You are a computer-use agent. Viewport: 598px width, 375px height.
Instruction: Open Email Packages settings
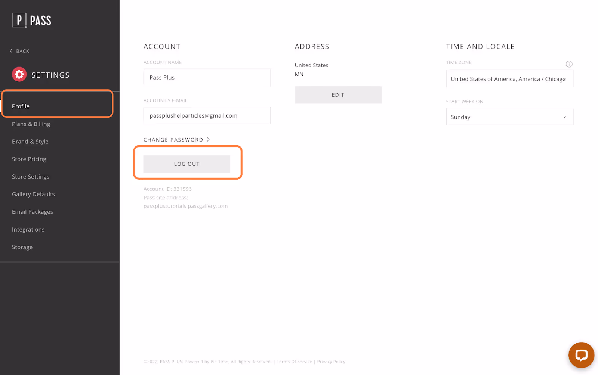33,212
